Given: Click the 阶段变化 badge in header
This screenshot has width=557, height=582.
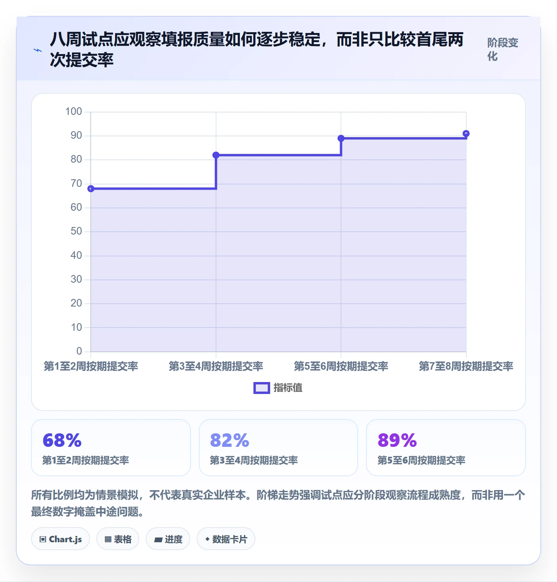Looking at the screenshot, I should (x=502, y=50).
